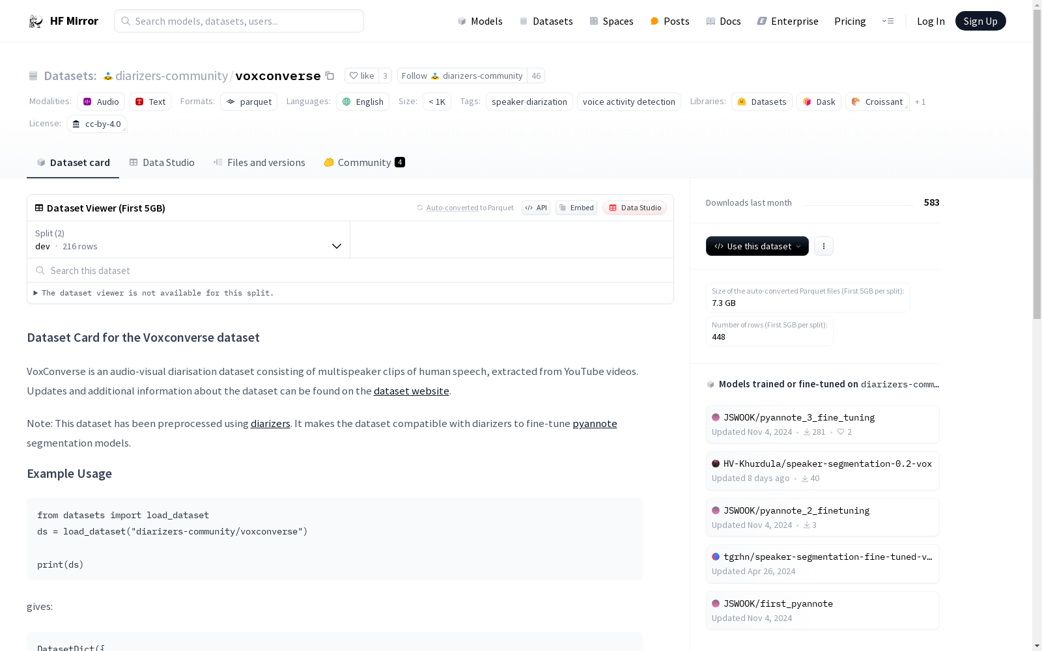Click the diarizers-community organization avatar icon

pos(108,76)
